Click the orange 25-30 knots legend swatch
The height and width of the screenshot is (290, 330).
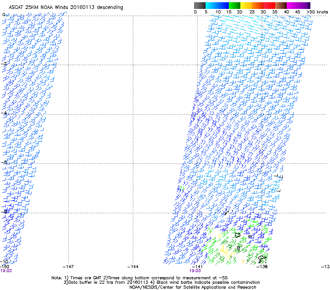pyautogui.click(x=258, y=5)
